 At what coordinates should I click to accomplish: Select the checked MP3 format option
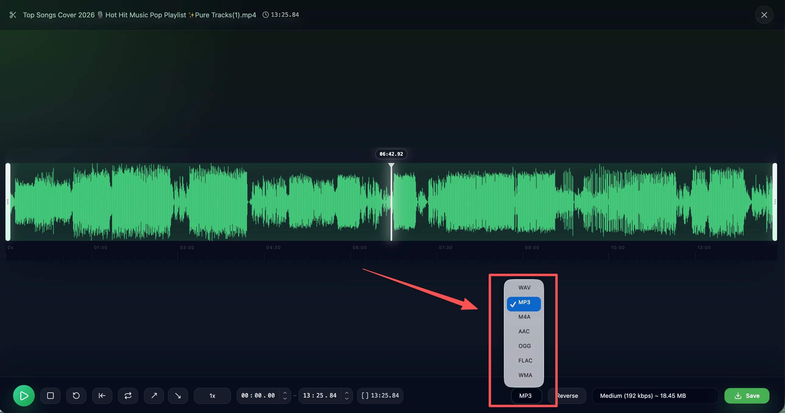click(x=524, y=303)
